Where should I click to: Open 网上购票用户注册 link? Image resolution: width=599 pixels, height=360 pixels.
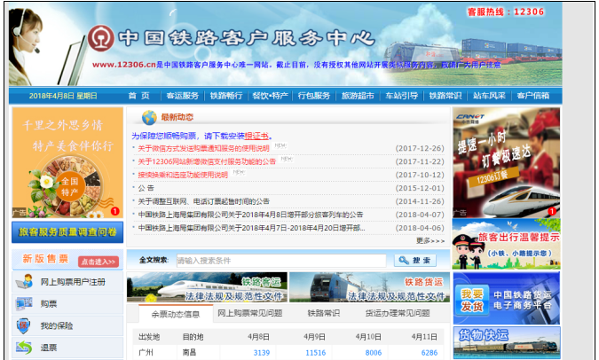[73, 282]
